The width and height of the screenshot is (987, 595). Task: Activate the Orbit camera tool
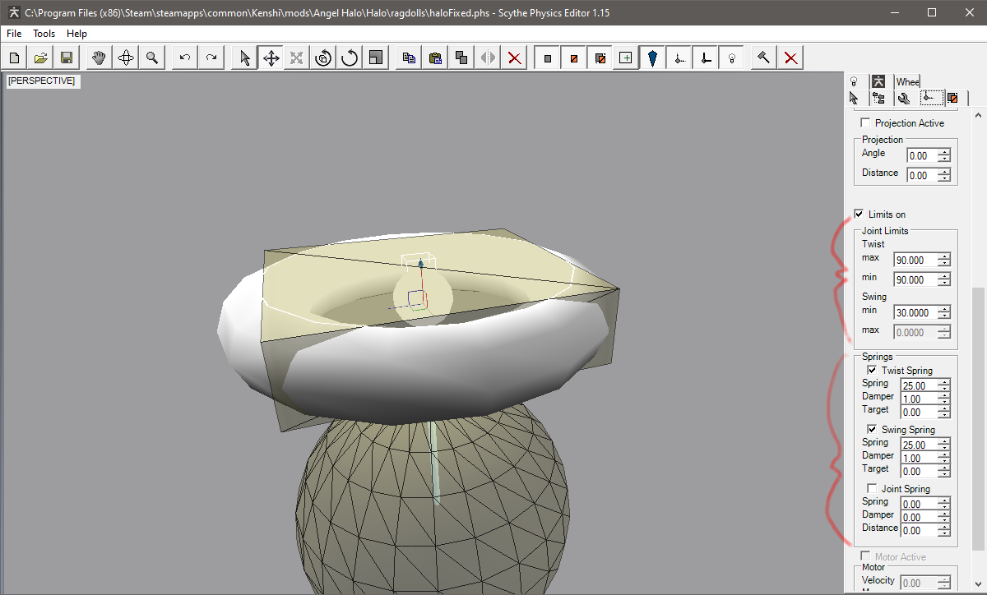click(126, 58)
